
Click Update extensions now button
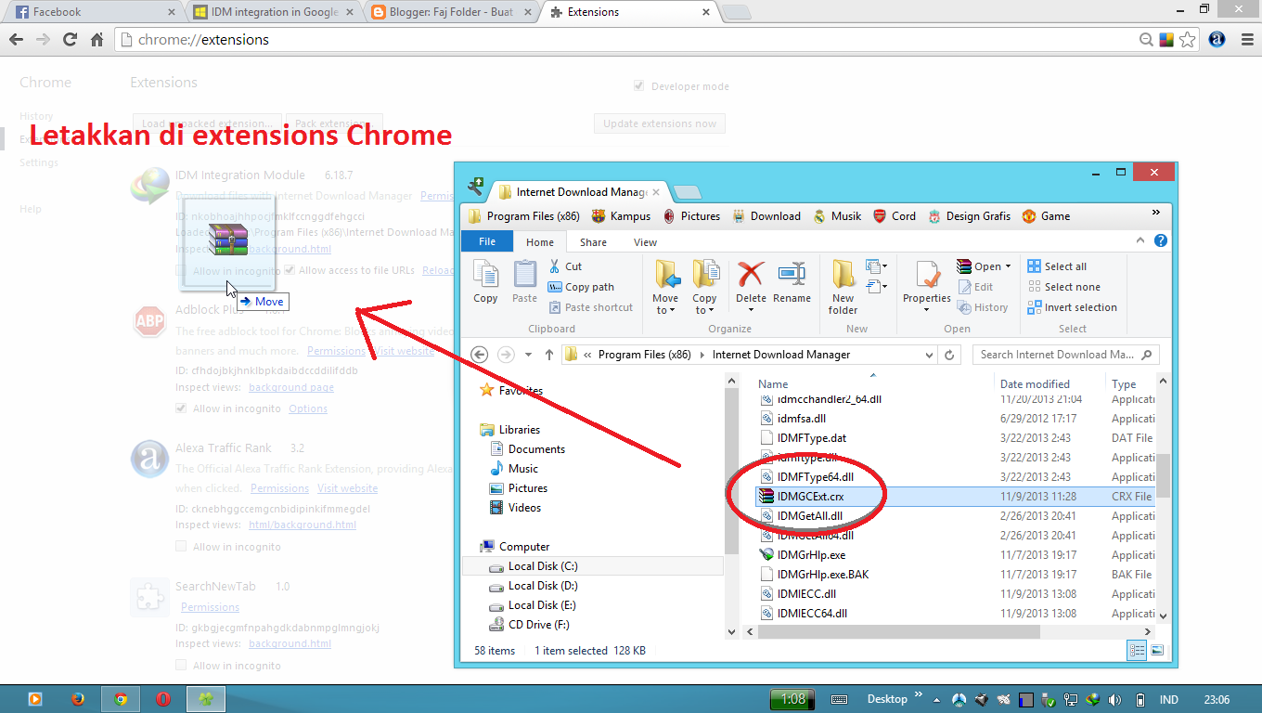660,123
